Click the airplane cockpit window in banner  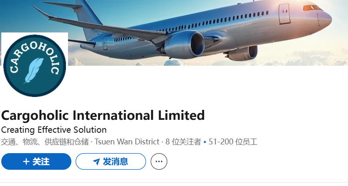pyautogui.click(x=313, y=8)
